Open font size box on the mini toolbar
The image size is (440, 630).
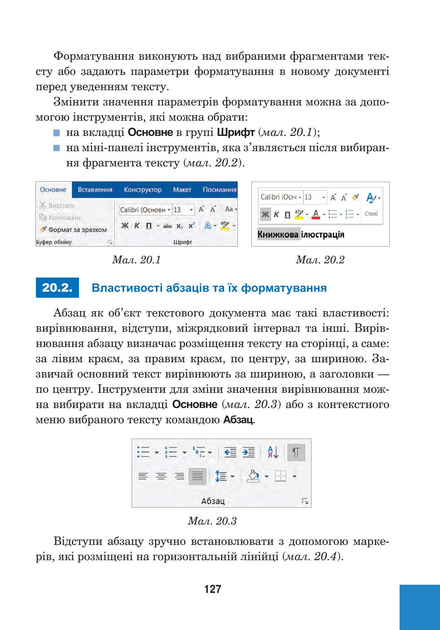[315, 197]
